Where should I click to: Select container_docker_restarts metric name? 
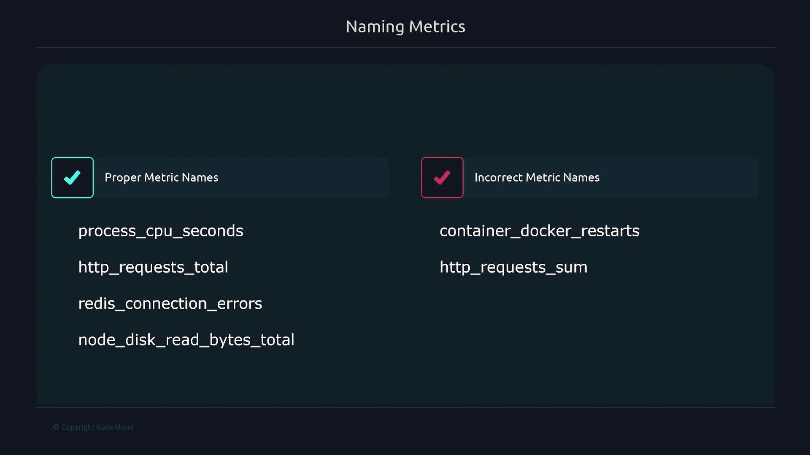coord(540,231)
